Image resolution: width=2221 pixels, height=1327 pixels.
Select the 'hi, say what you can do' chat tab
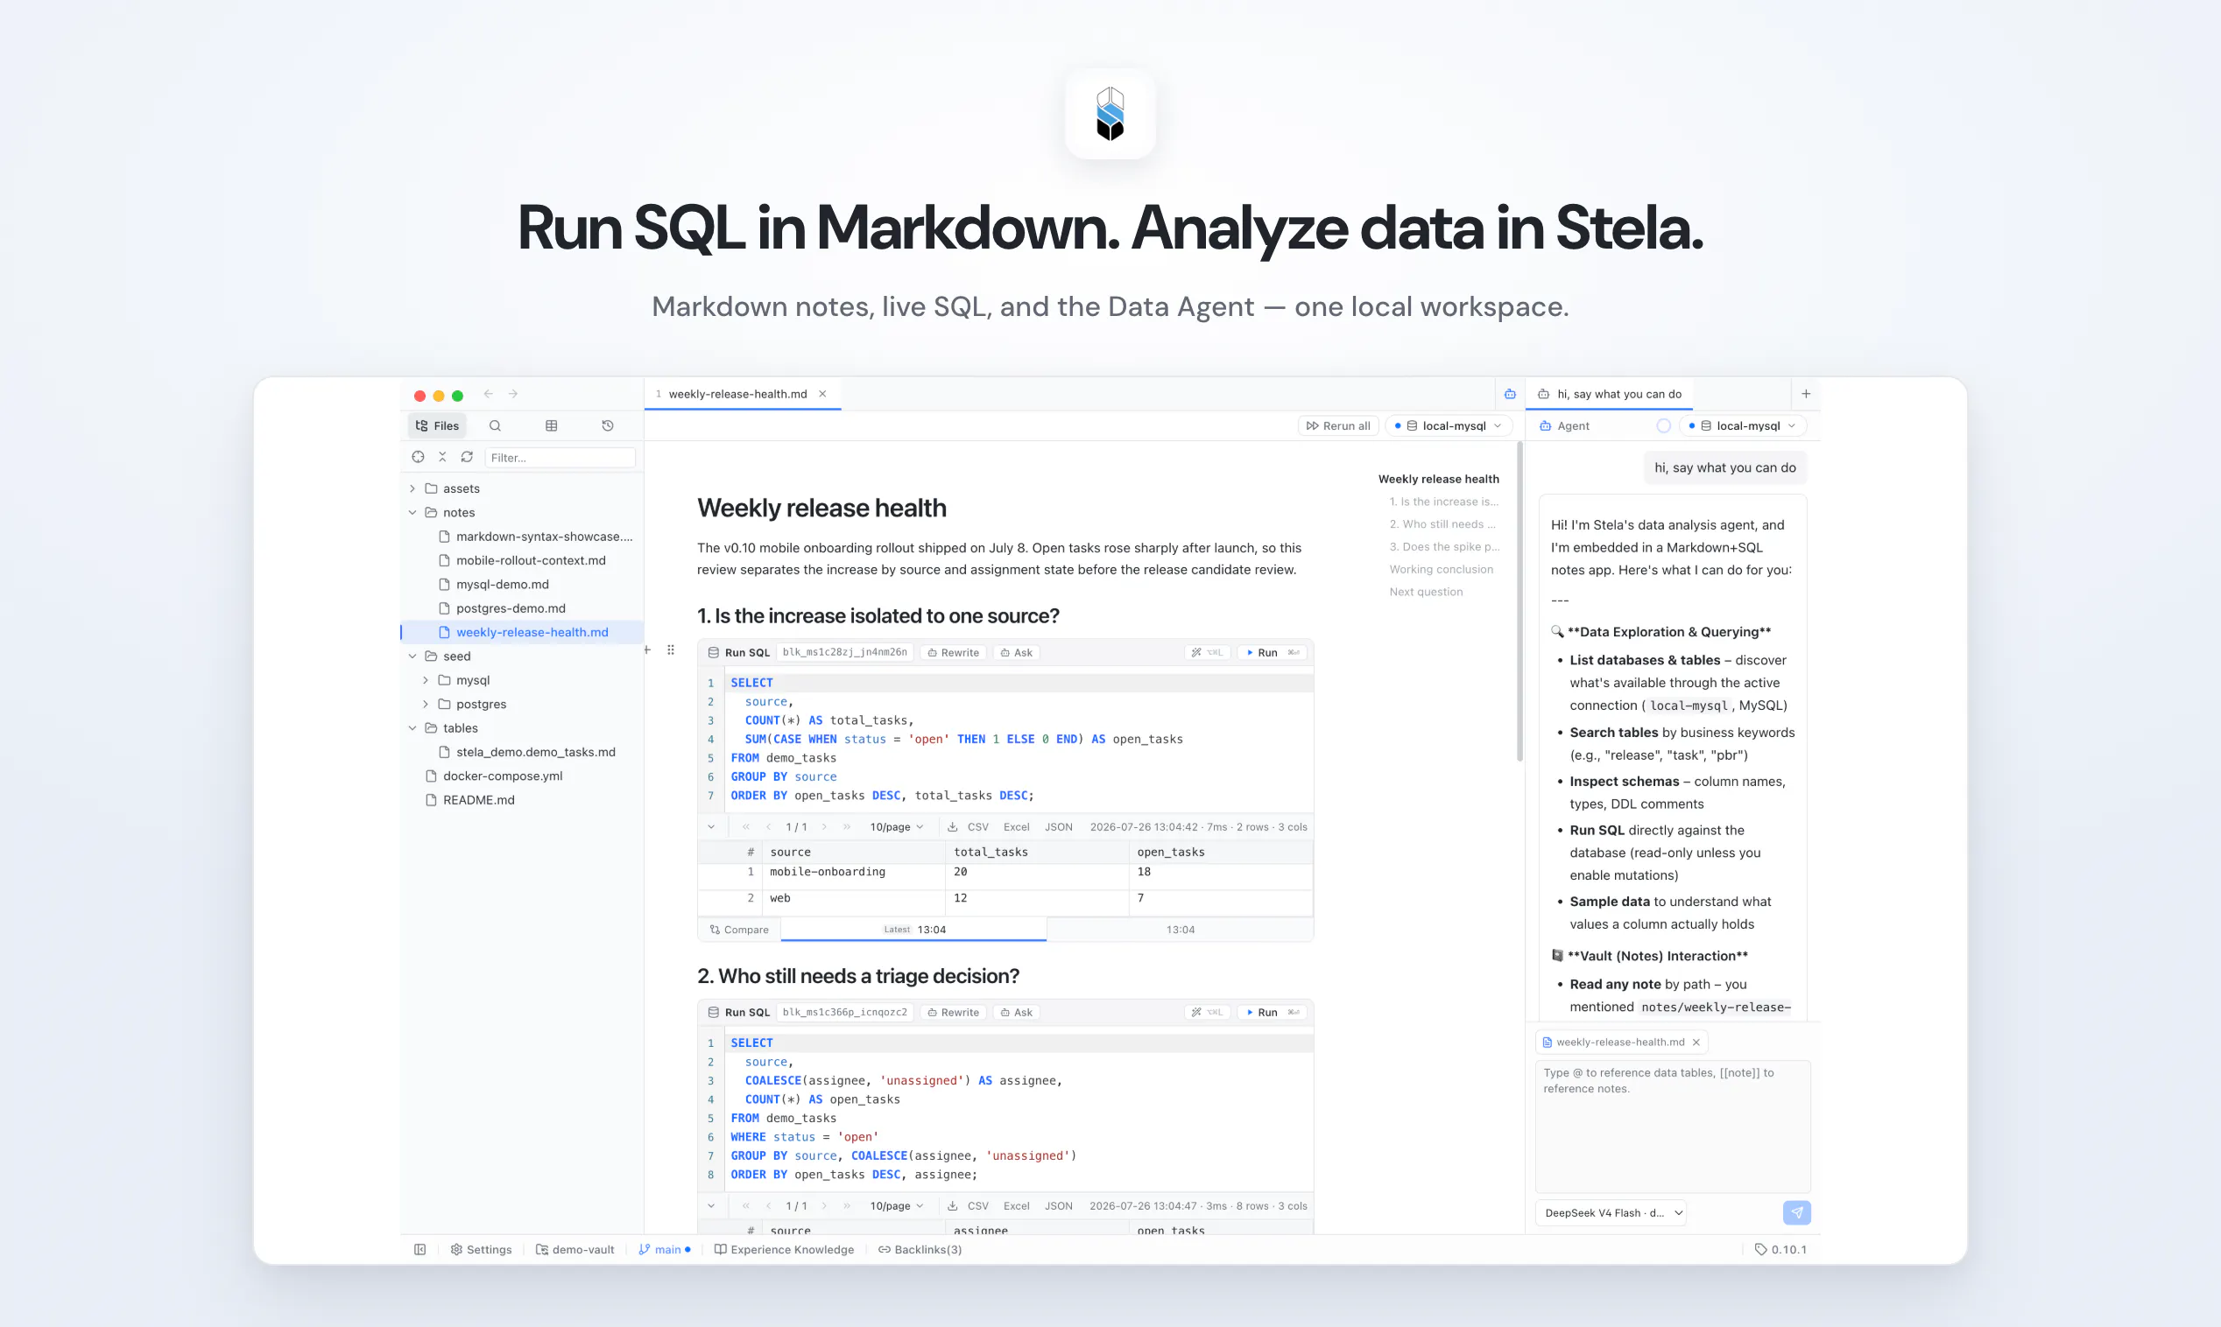tap(1609, 393)
